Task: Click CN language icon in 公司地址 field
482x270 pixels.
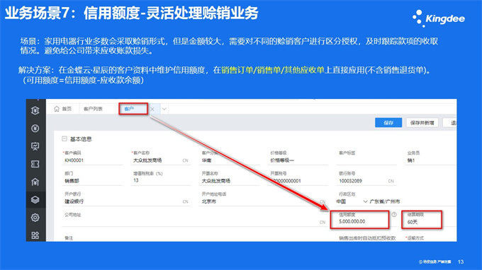Action: (322, 222)
